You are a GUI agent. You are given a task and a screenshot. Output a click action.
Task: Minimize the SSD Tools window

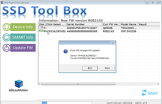coord(147,3)
